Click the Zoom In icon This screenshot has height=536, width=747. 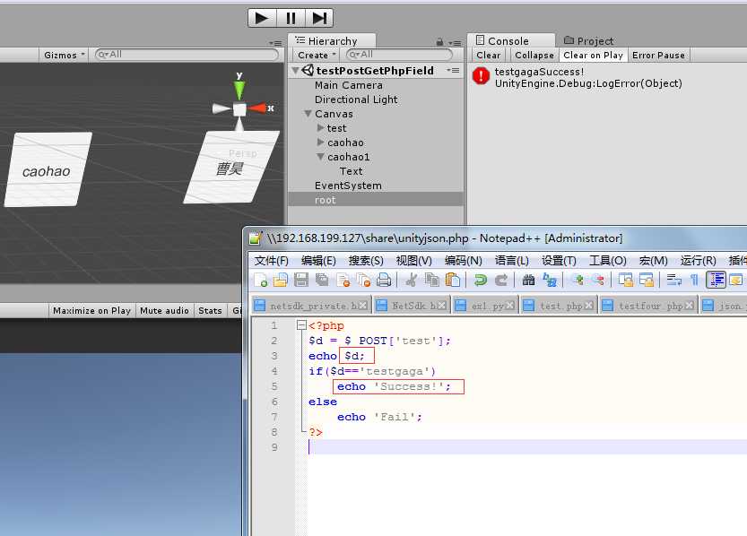pyautogui.click(x=578, y=280)
